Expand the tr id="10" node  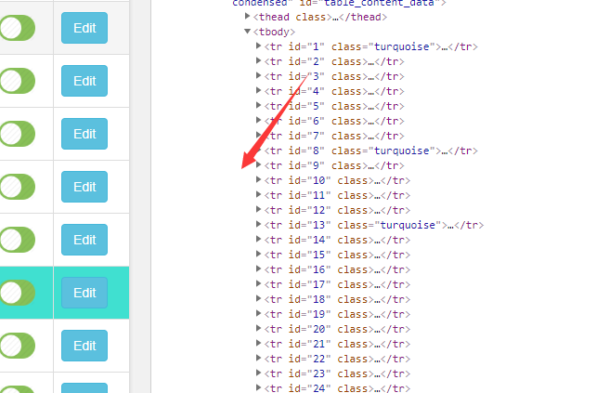click(258, 179)
